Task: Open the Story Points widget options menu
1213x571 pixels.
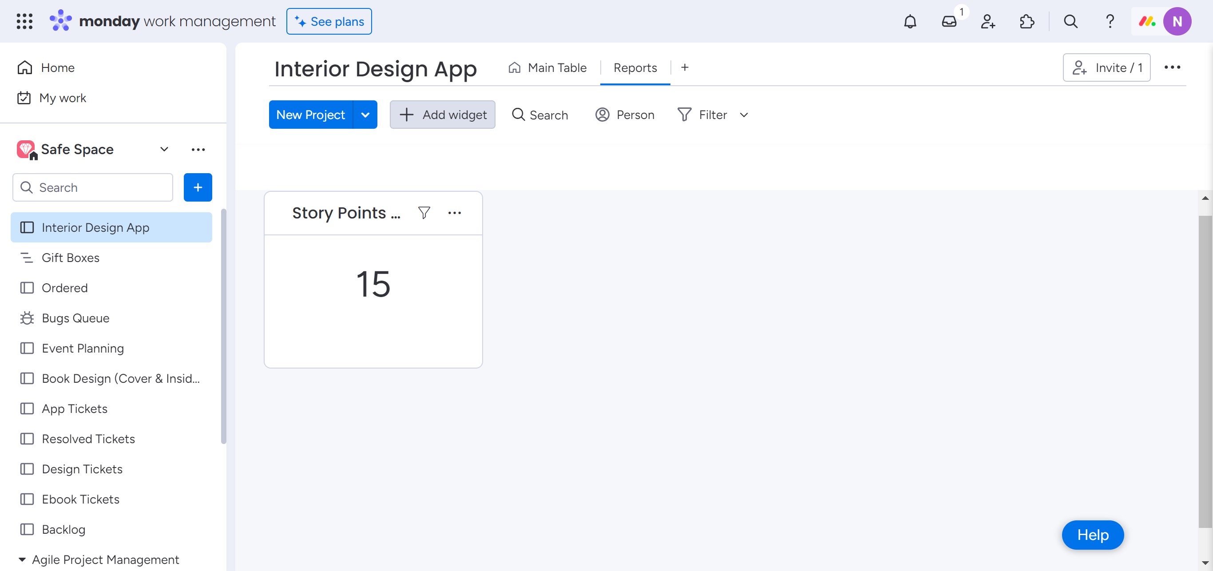Action: [x=454, y=213]
